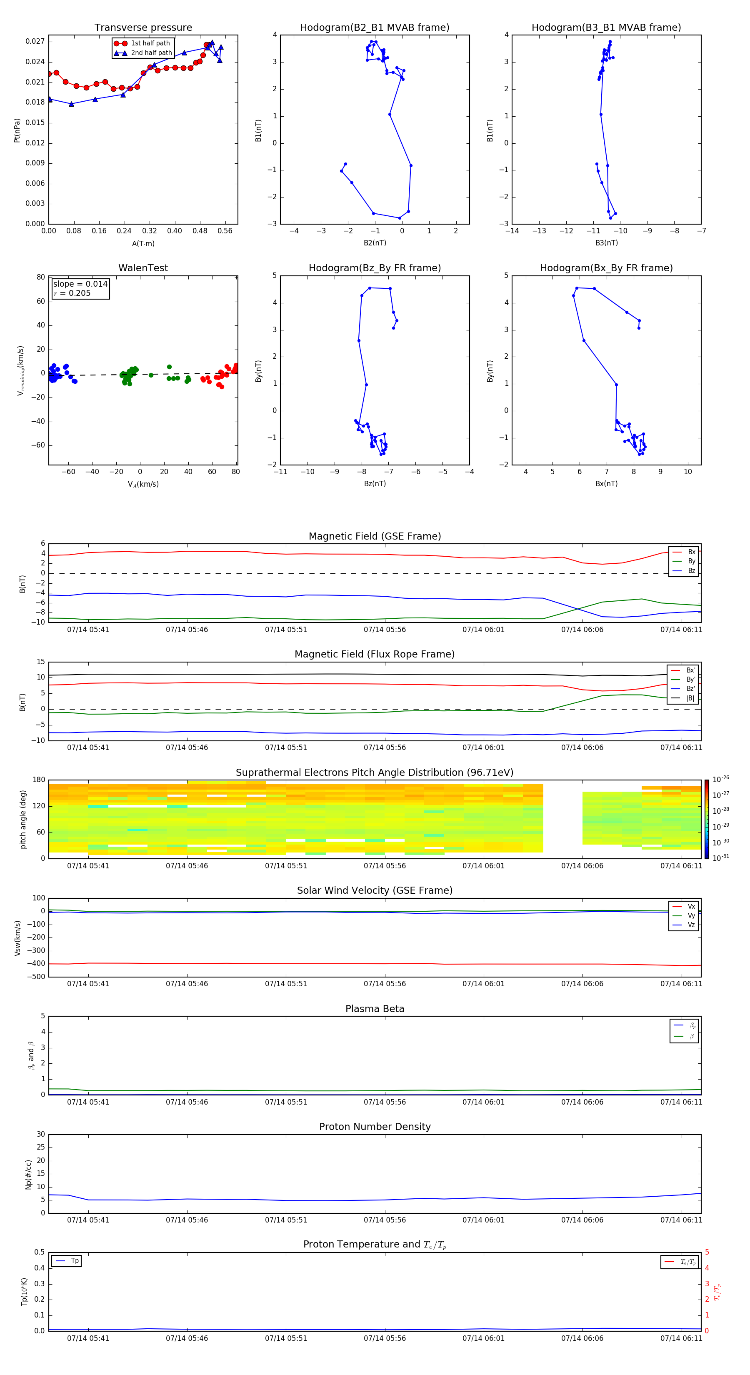Click the "slope = 0.014" annotation
The height and width of the screenshot is (1375, 750).
80,284
